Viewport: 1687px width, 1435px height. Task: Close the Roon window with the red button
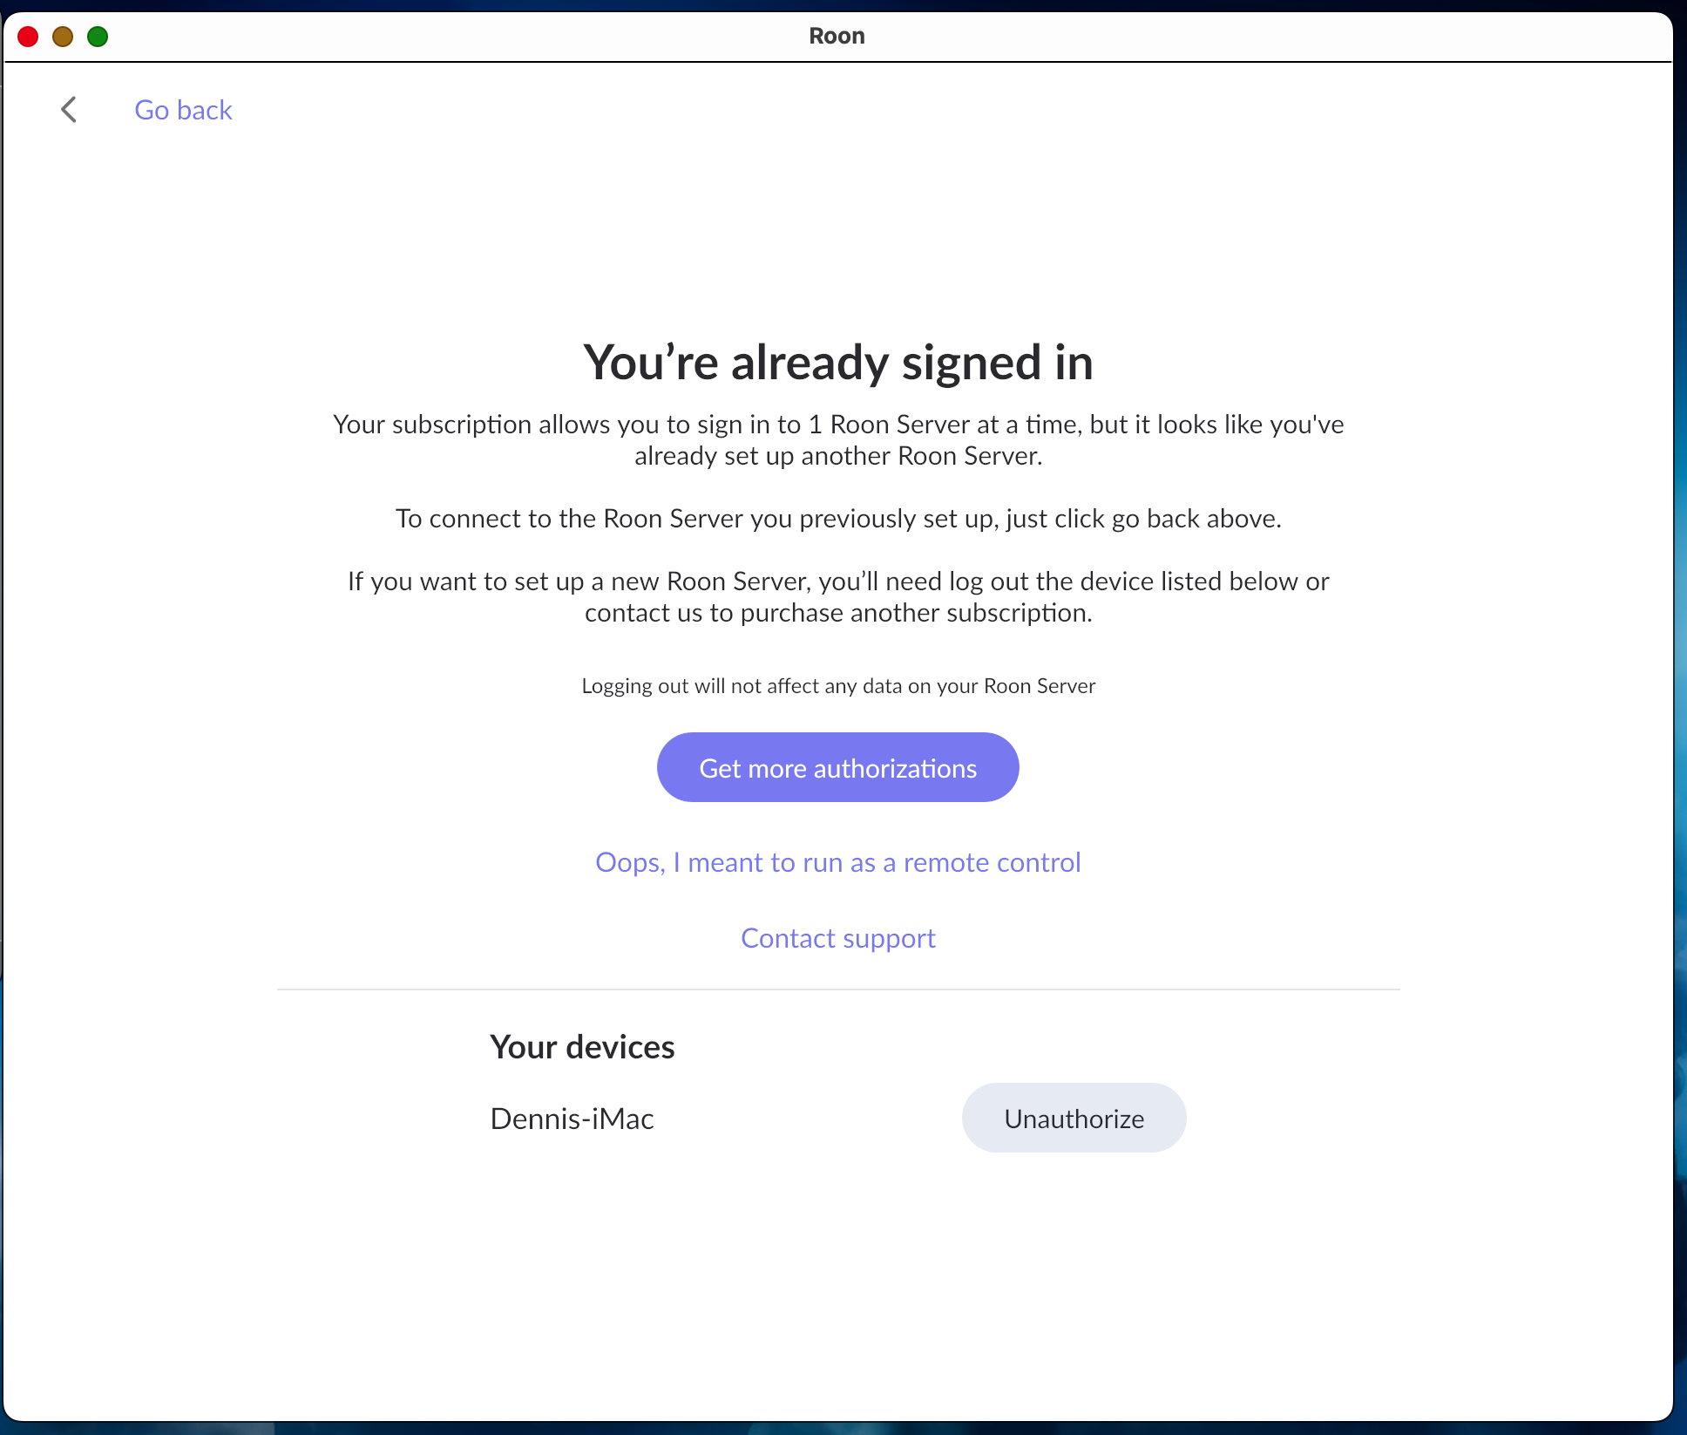[x=28, y=37]
